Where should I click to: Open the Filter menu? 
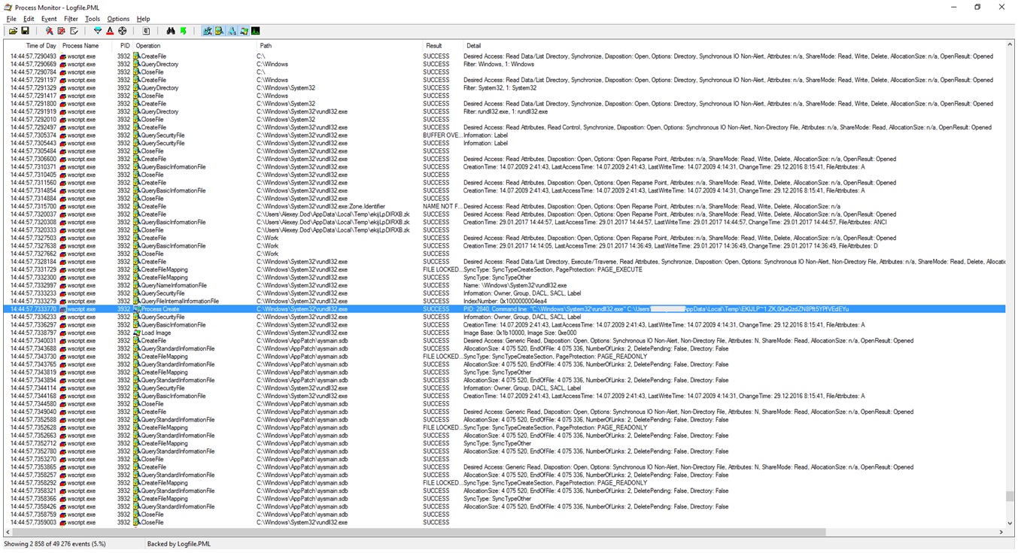[71, 19]
